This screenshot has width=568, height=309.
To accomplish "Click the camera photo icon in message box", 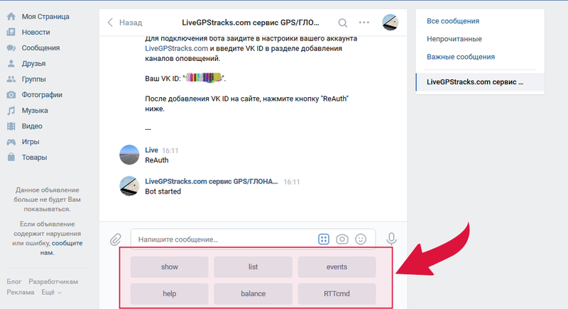I will coord(342,240).
